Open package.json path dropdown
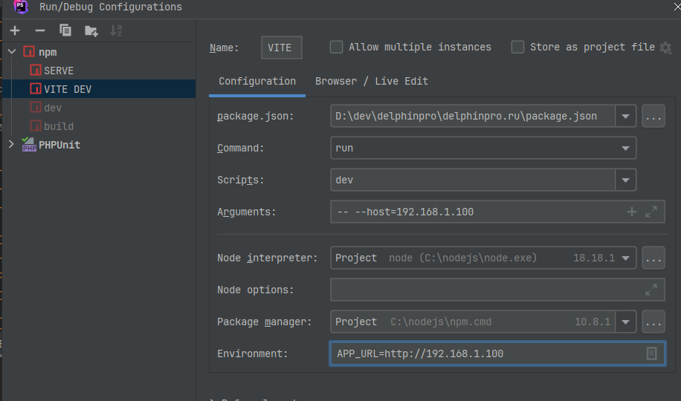This screenshot has height=401, width=681. (625, 116)
